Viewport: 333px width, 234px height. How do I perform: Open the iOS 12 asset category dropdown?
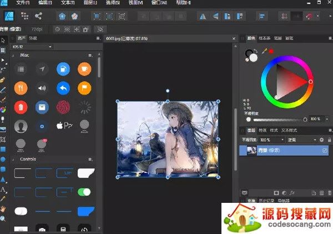(x=33, y=47)
